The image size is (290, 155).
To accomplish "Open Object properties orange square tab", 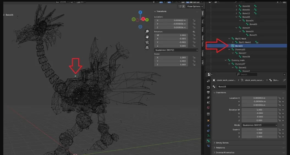I will click(x=208, y=120).
